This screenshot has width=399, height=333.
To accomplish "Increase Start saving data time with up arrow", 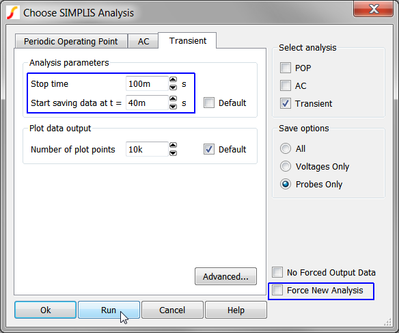I will pyautogui.click(x=173, y=98).
